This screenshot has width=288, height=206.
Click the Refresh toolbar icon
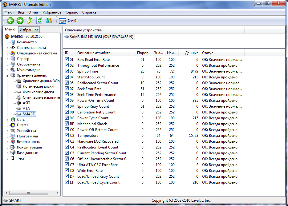[x=39, y=21]
